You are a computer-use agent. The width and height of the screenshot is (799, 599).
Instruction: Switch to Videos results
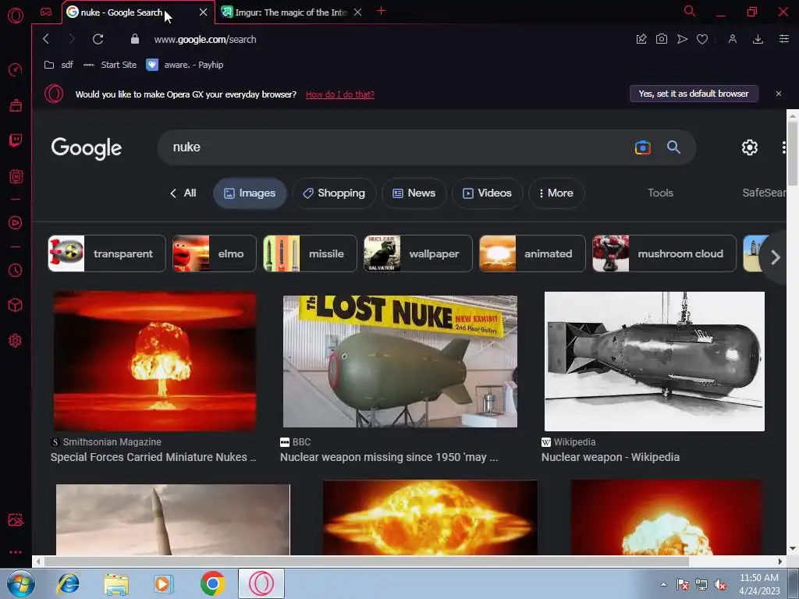(487, 193)
